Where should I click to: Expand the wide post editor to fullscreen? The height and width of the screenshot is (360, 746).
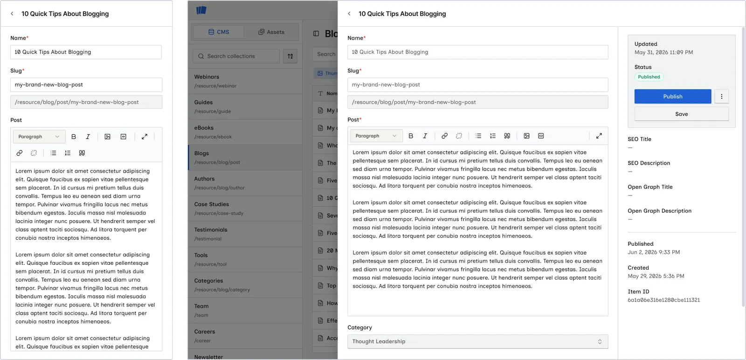pos(599,136)
